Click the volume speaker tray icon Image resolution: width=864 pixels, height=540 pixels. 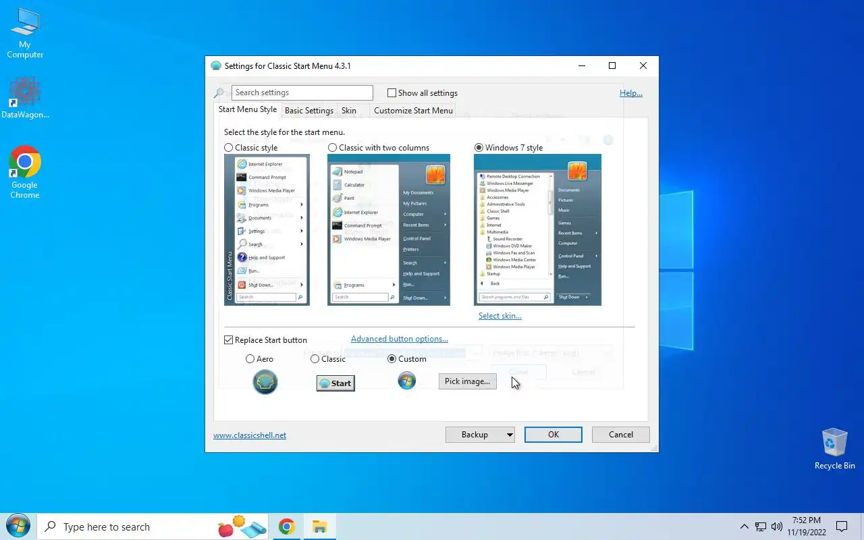pos(776,526)
